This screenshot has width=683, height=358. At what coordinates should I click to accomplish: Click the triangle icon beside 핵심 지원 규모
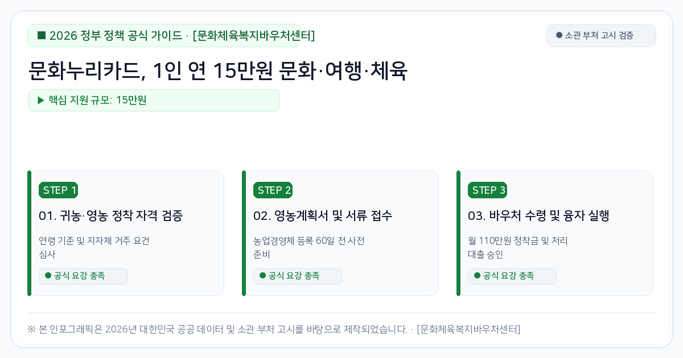pyautogui.click(x=41, y=100)
